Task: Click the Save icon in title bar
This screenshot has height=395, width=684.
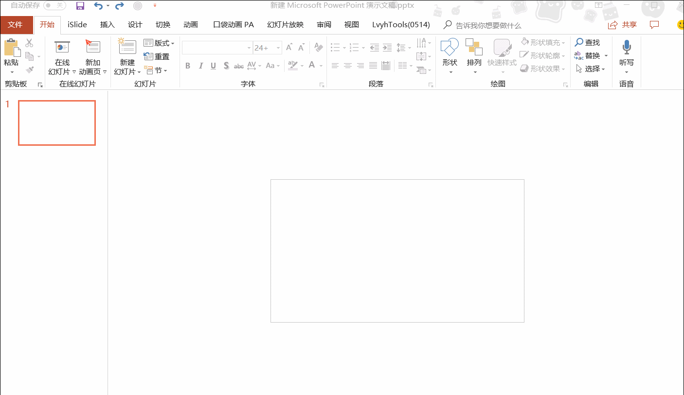Action: 80,6
